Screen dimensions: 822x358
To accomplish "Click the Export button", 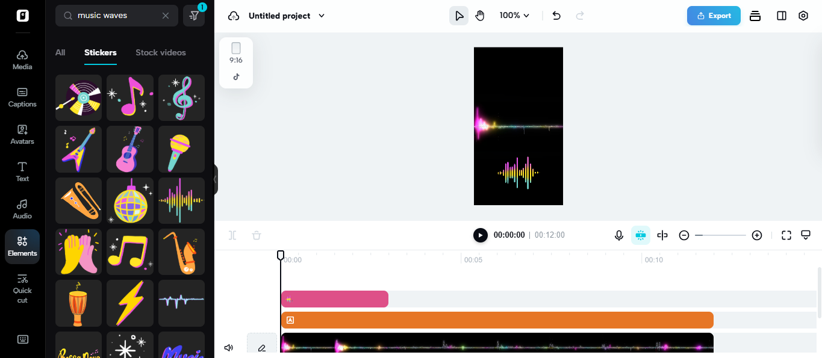I will click(x=714, y=15).
